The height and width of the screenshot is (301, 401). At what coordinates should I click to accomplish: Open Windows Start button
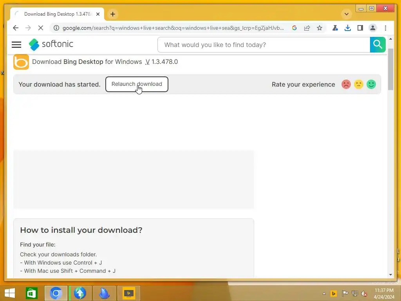click(x=10, y=293)
